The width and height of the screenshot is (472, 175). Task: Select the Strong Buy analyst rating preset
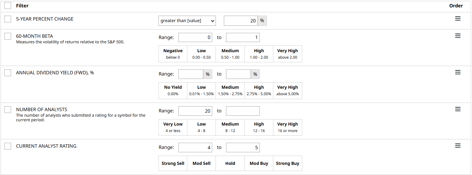tap(287, 163)
